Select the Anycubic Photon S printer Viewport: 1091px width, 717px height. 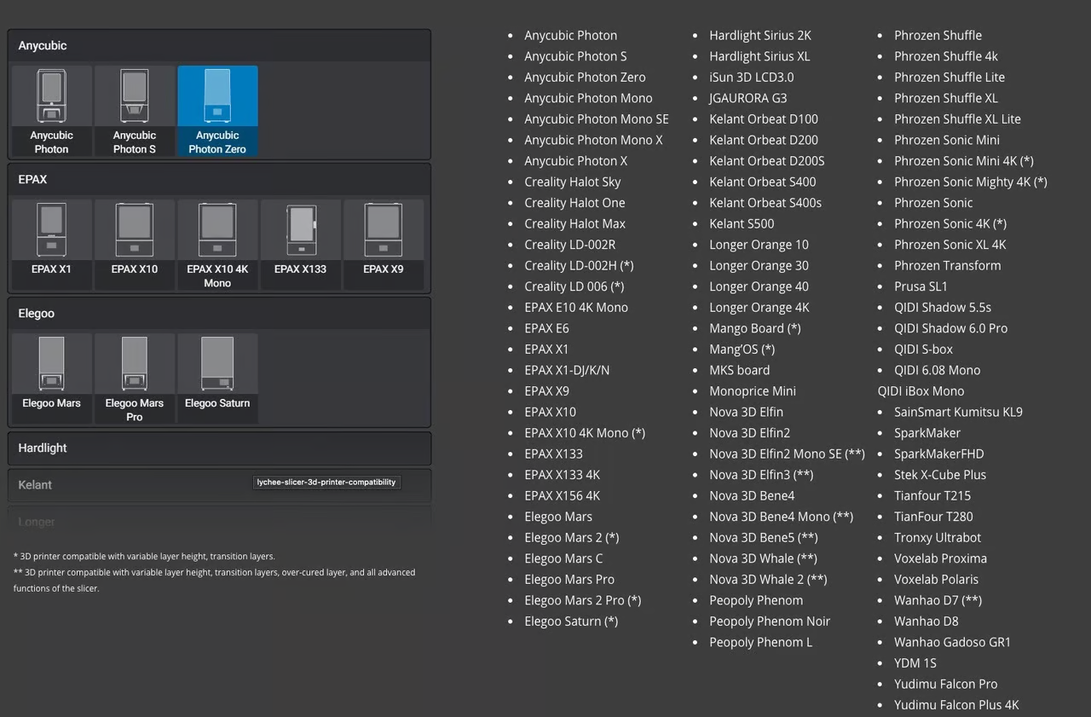pyautogui.click(x=135, y=111)
